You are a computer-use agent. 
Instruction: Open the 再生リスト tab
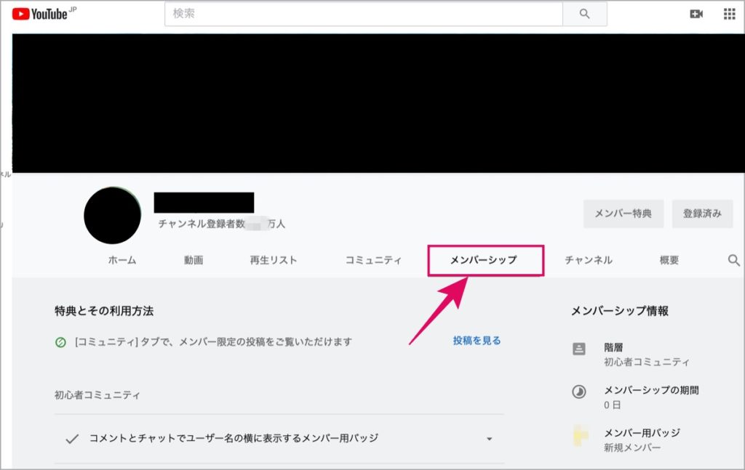(x=274, y=260)
